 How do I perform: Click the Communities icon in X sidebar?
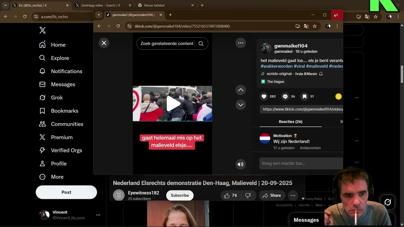(42, 124)
